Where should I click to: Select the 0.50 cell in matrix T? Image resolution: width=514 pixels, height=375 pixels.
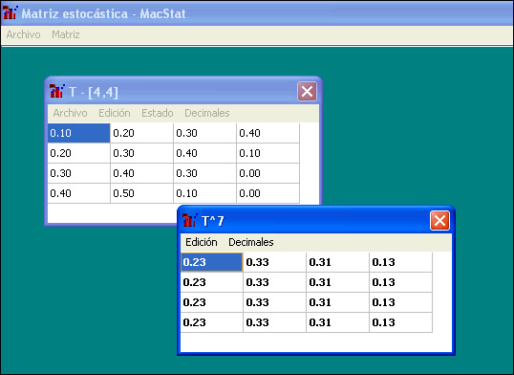coord(142,193)
